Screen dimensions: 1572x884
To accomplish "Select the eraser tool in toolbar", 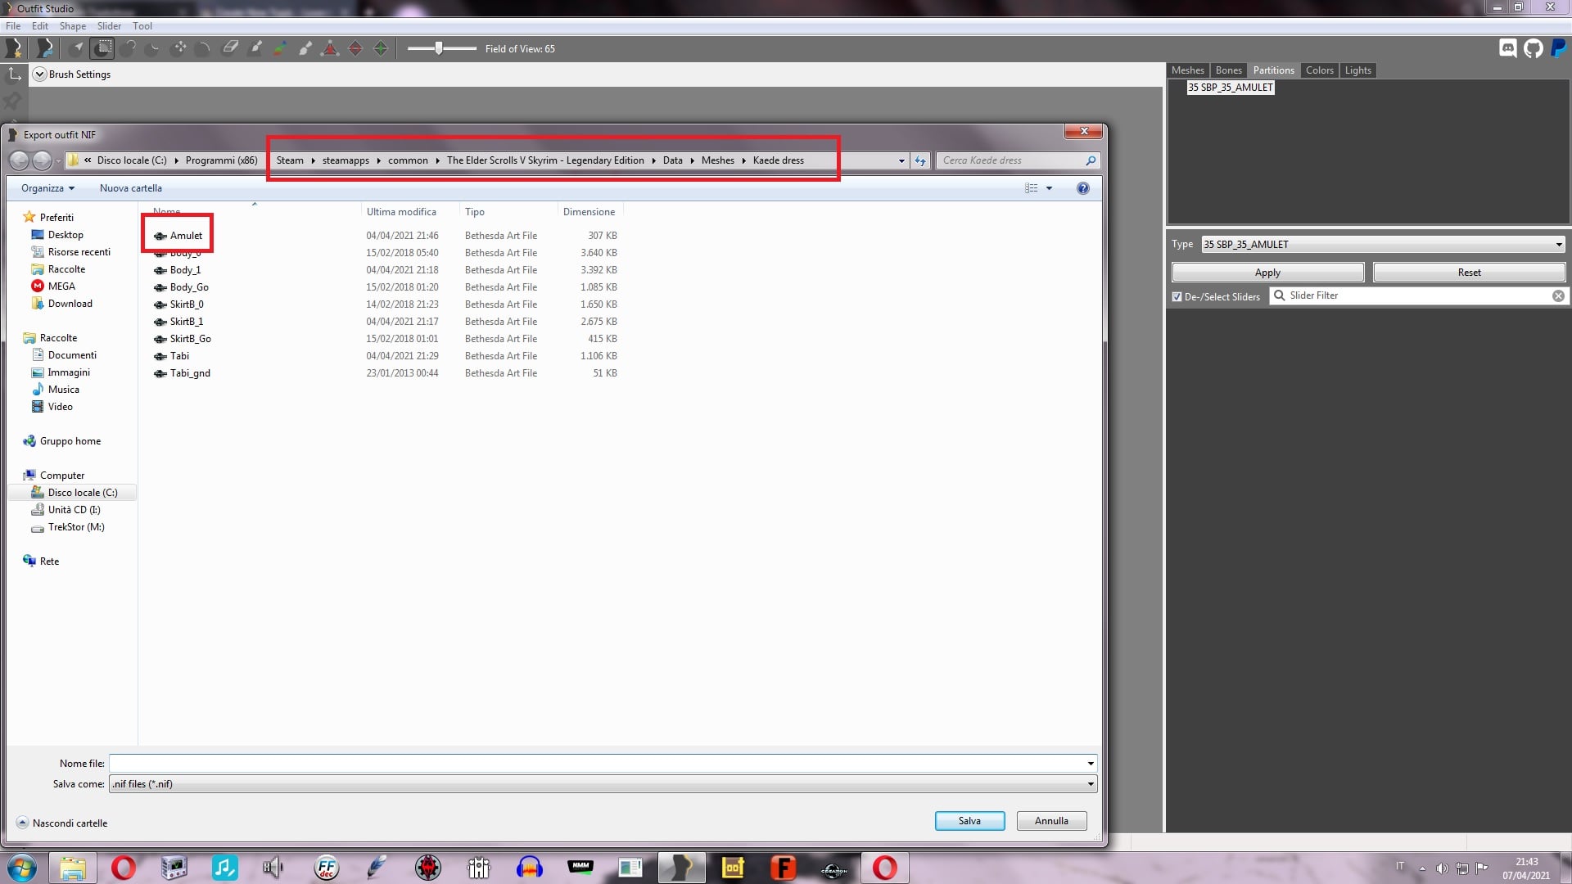I will (230, 48).
